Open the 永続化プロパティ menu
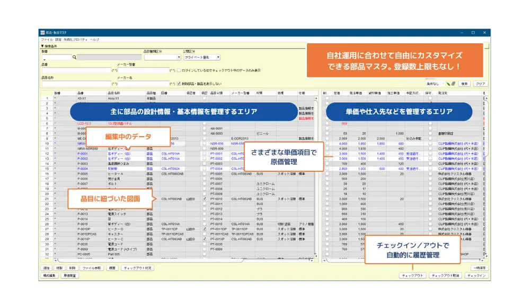 click(75, 40)
